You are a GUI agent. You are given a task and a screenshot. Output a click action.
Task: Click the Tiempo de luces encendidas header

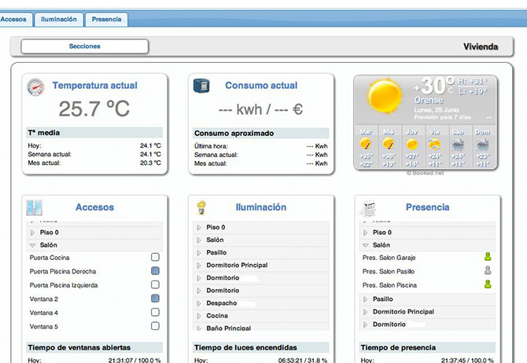coord(261,347)
